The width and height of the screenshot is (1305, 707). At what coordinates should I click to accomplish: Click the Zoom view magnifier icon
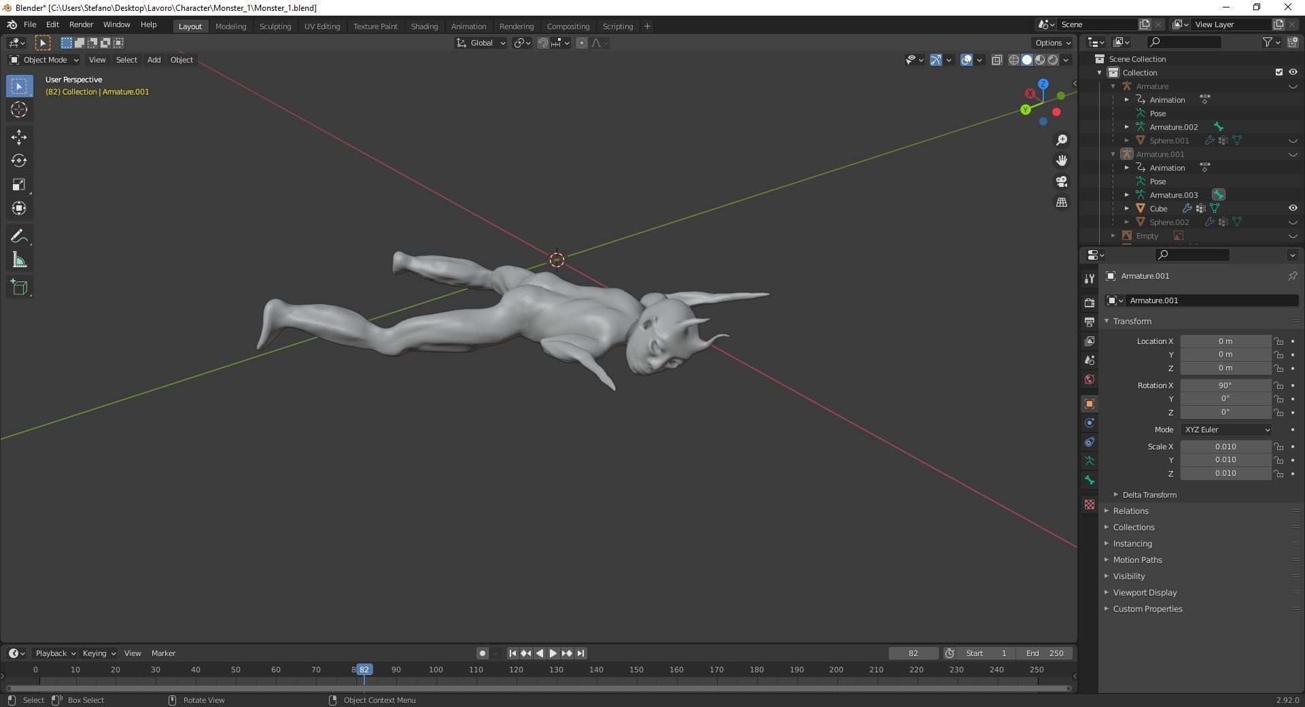click(x=1062, y=140)
